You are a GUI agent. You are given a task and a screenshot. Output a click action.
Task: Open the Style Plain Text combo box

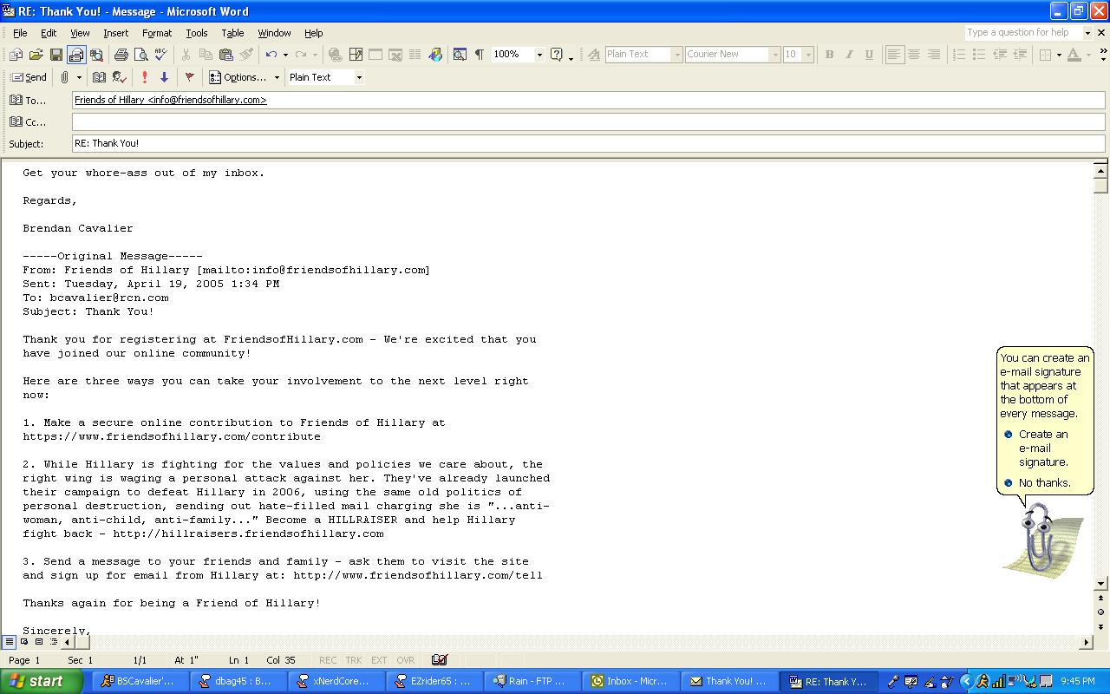pos(643,55)
